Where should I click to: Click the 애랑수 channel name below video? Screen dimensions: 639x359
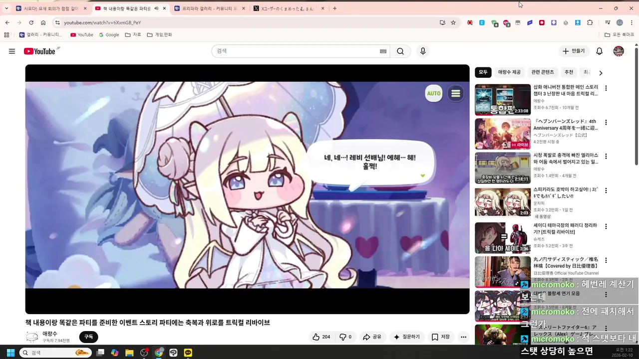tap(50, 334)
